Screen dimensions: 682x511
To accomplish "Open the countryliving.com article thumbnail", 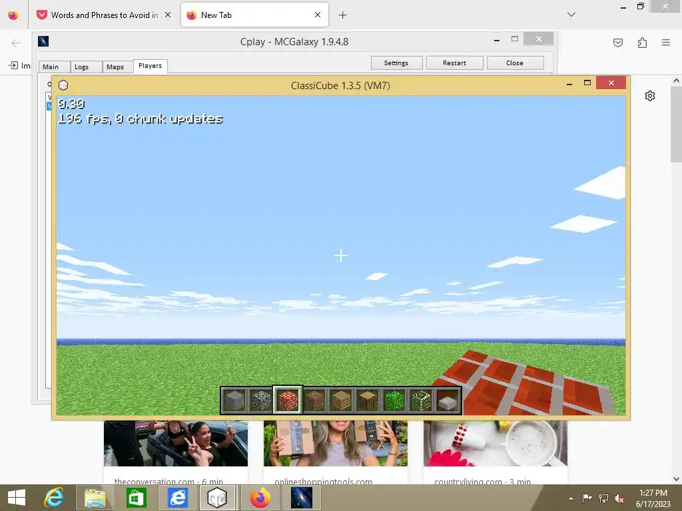I will pos(496,443).
